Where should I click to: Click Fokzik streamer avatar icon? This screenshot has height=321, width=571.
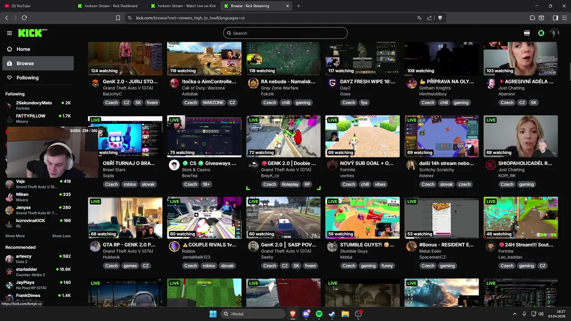pos(253,83)
